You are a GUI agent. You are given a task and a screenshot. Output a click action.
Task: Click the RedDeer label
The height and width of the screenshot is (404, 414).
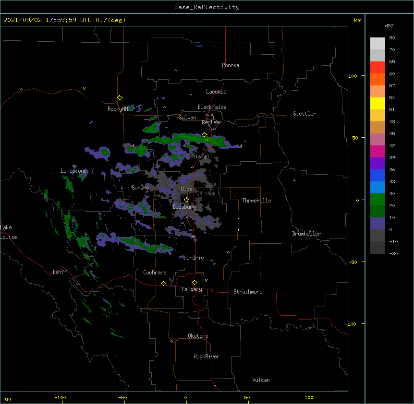[211, 122]
